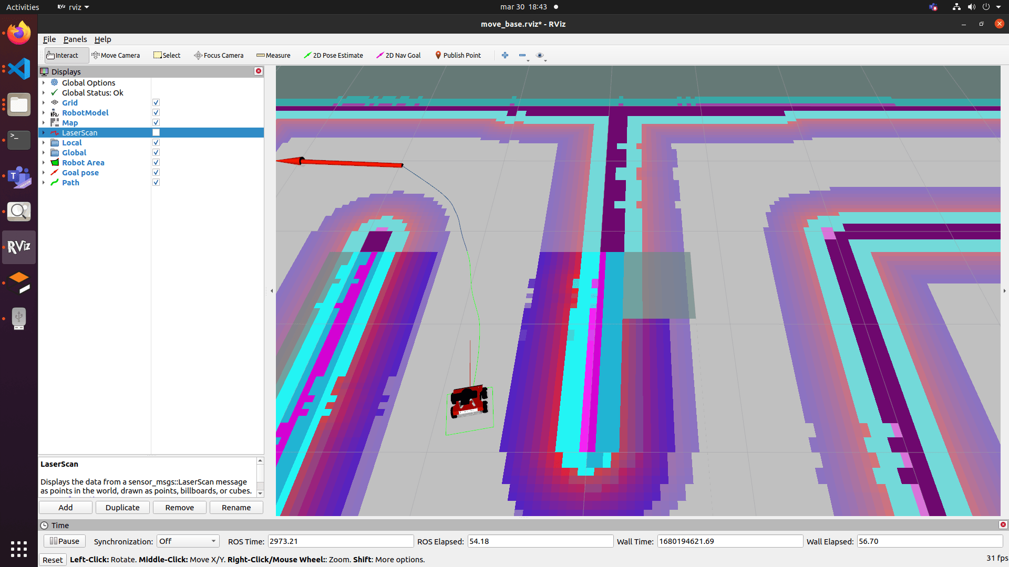Select the 2D Nav Goal tool
1009x567 pixels.
[398, 55]
